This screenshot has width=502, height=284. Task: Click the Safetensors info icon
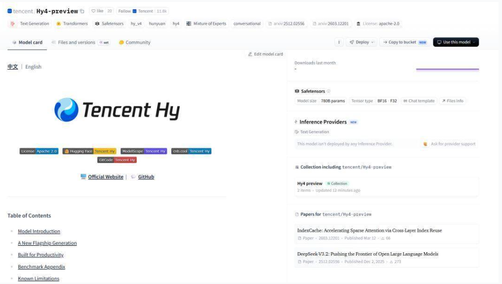point(328,91)
